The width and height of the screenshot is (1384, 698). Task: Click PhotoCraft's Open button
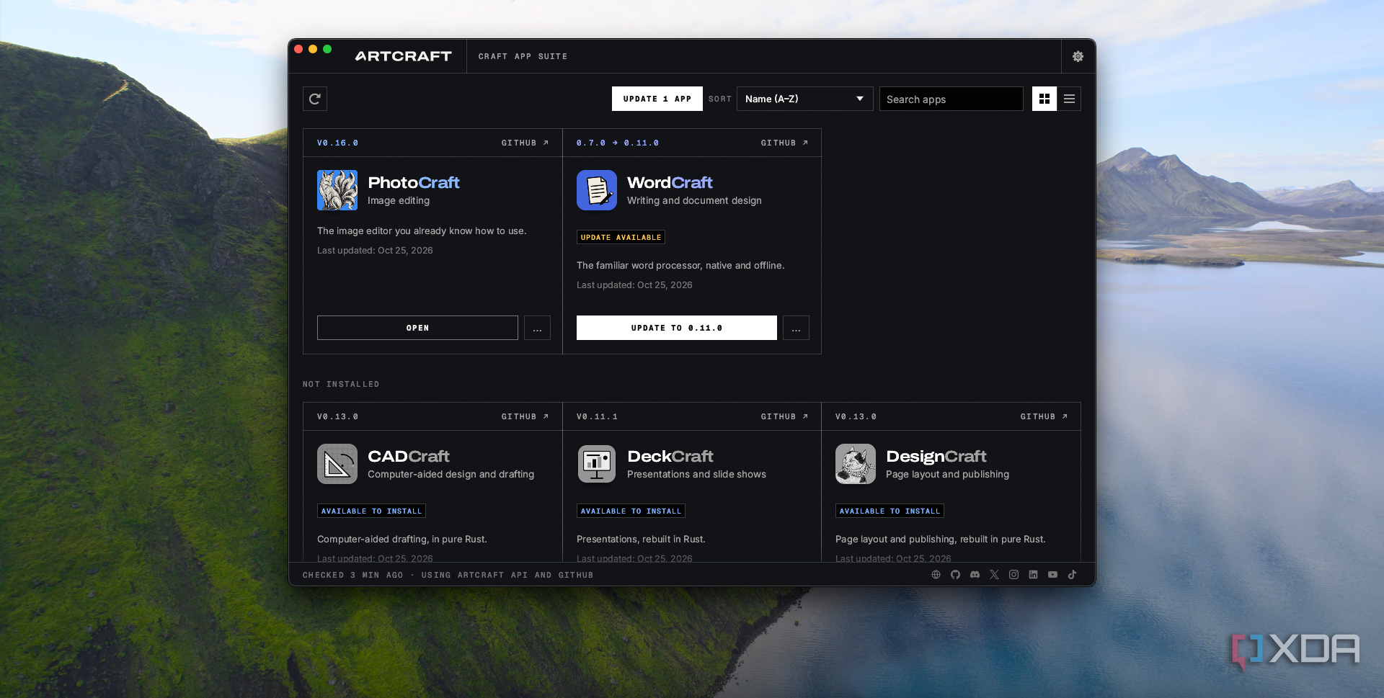[x=417, y=328]
